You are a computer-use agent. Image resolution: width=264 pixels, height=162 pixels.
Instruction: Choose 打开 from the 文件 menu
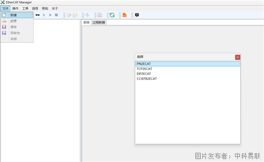pyautogui.click(x=17, y=21)
